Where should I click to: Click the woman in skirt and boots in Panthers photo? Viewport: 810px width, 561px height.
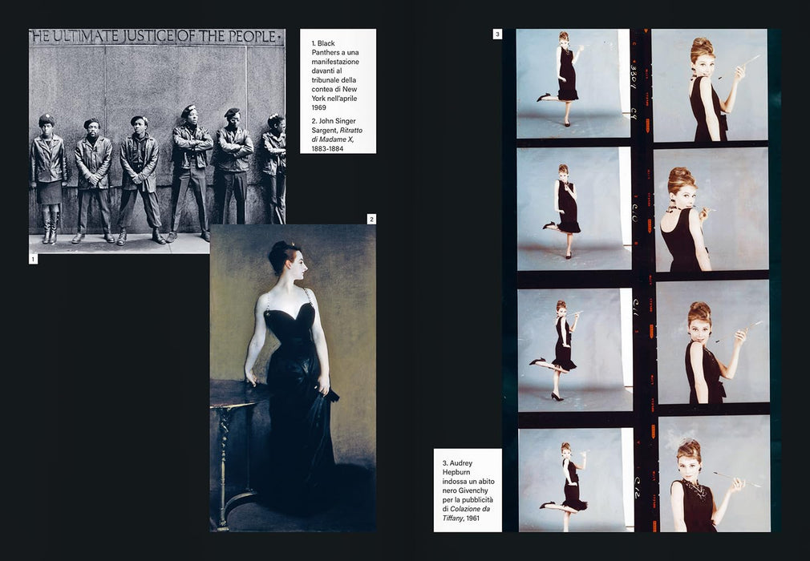tap(48, 179)
